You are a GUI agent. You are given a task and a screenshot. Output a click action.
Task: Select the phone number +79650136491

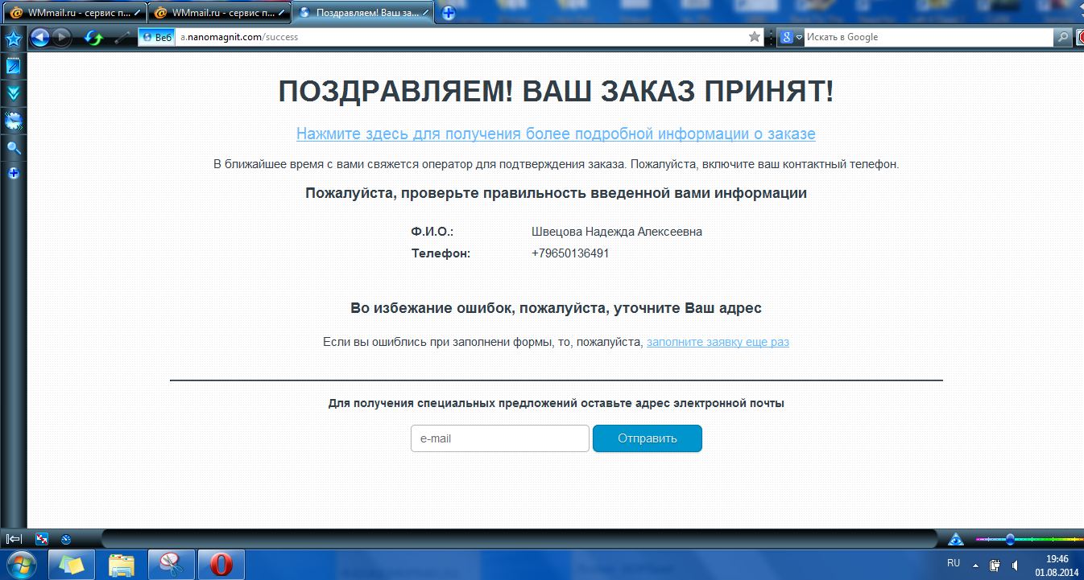pyautogui.click(x=570, y=253)
